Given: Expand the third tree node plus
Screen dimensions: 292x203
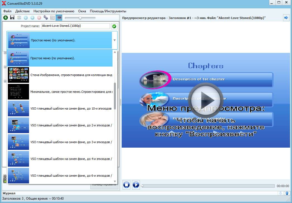Looking at the screenshot, I should 5,81.
